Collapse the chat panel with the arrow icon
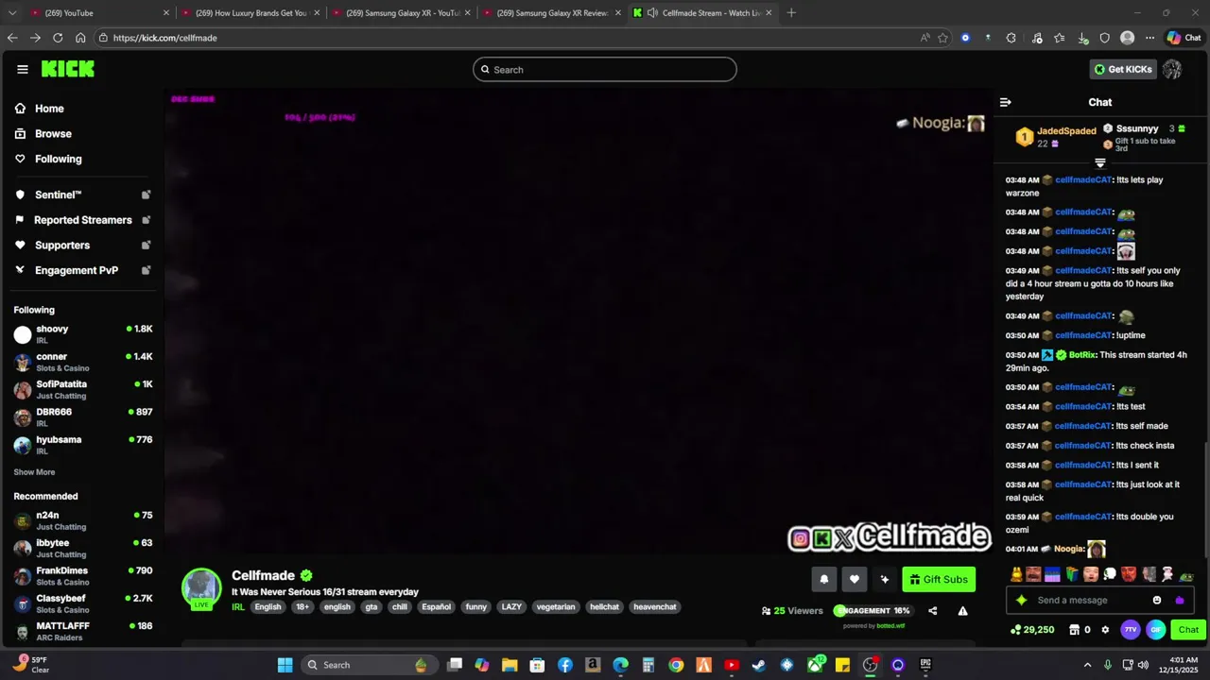This screenshot has height=680, width=1210. [1006, 102]
